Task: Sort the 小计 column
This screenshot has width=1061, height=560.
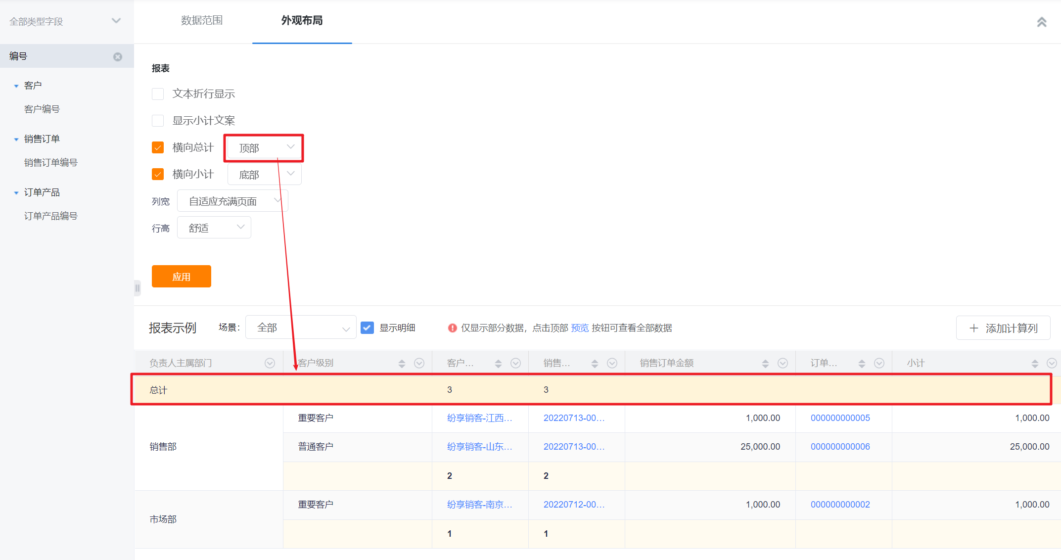Action: pos(1035,364)
